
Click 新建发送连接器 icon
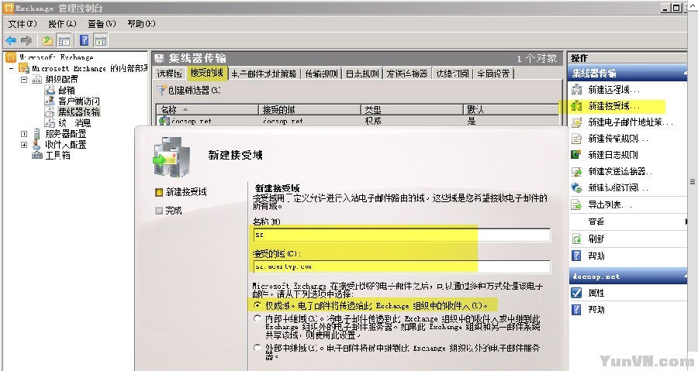pos(576,171)
